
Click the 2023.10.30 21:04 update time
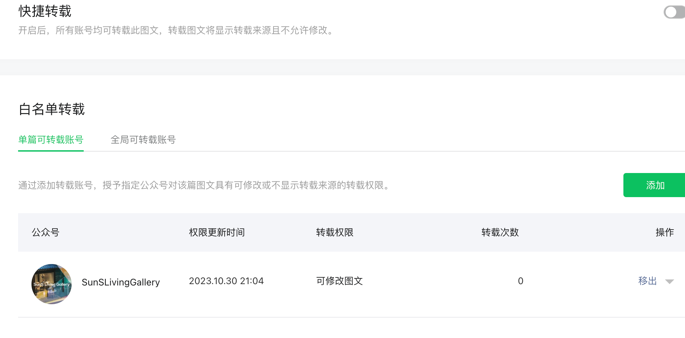pyautogui.click(x=226, y=281)
